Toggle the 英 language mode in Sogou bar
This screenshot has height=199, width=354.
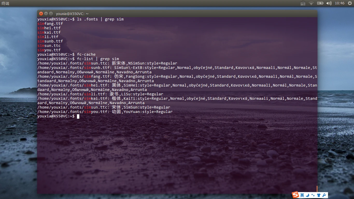coord(302,195)
